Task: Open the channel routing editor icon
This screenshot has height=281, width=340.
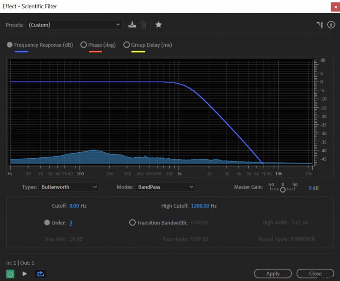Action: click(x=320, y=25)
